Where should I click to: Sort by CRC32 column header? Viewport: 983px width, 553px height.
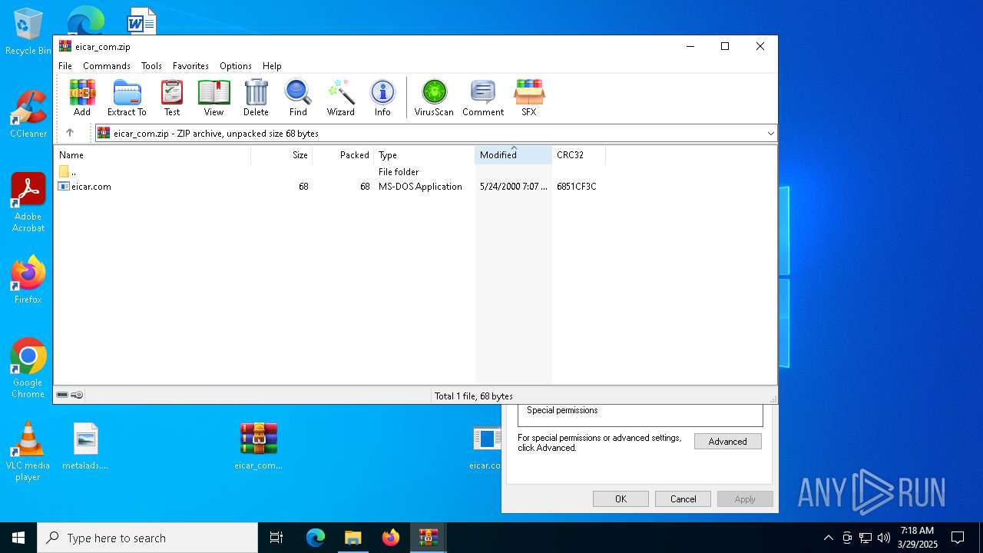578,155
